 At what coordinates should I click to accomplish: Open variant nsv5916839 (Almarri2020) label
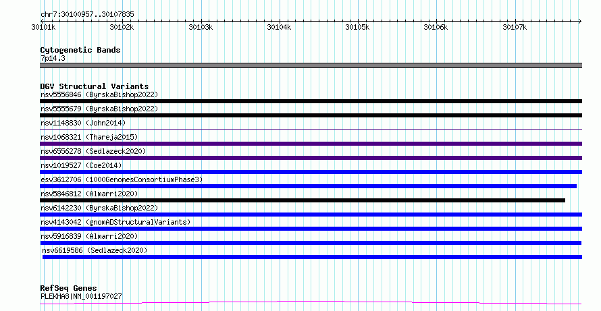89,236
